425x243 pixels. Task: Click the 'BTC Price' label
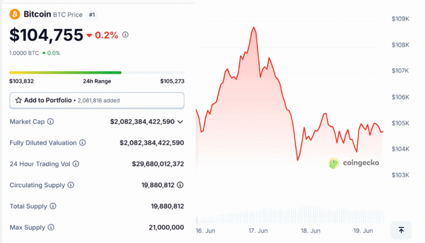click(68, 14)
